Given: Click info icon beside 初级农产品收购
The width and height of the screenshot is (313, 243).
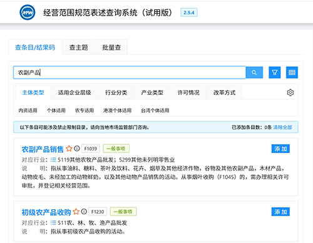Looking at the screenshot, I should (x=84, y=212).
